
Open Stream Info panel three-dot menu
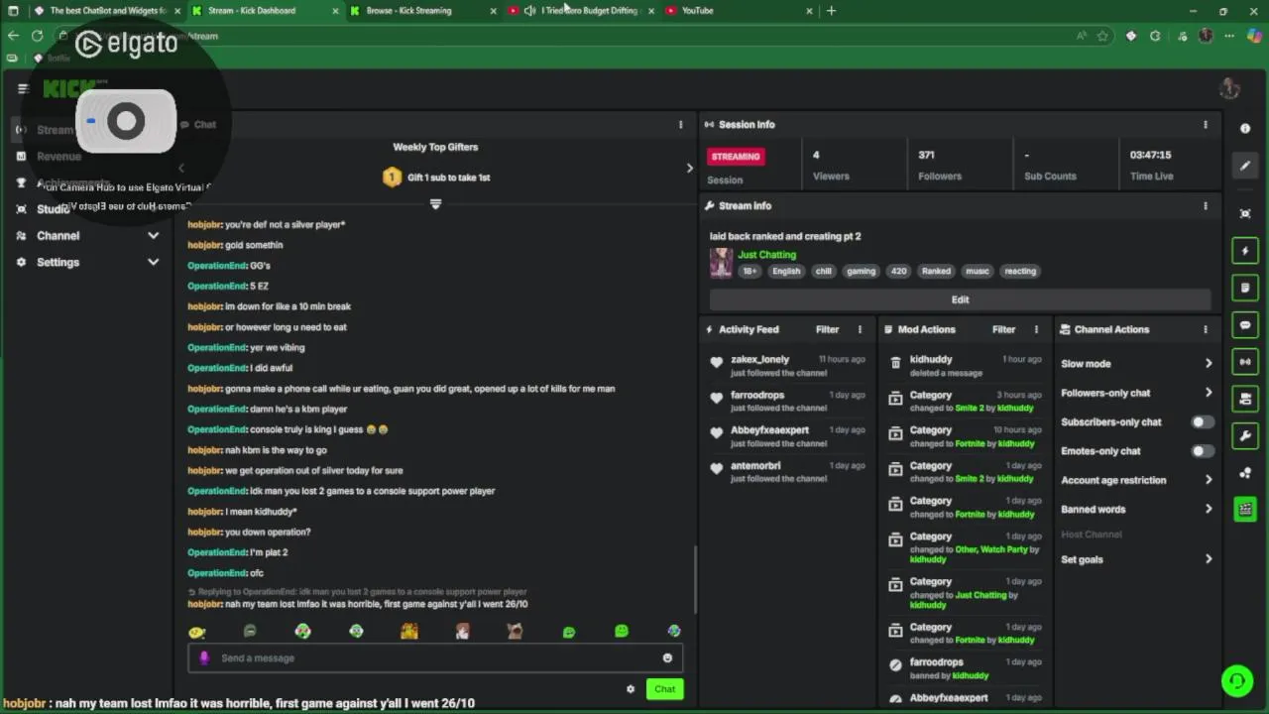point(1206,206)
